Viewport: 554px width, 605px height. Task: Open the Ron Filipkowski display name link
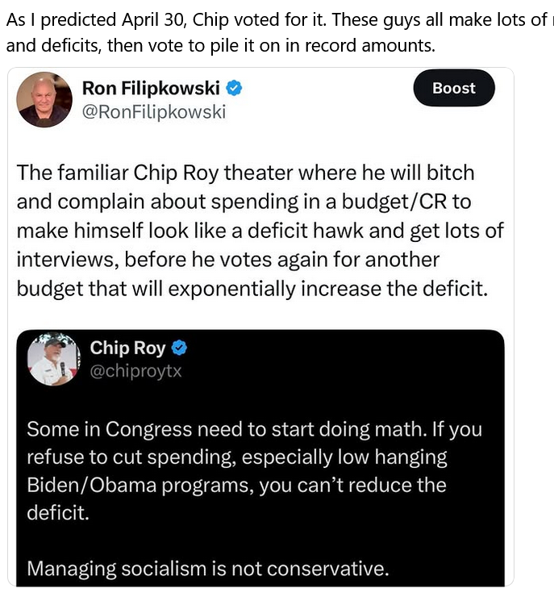pyautogui.click(x=151, y=88)
